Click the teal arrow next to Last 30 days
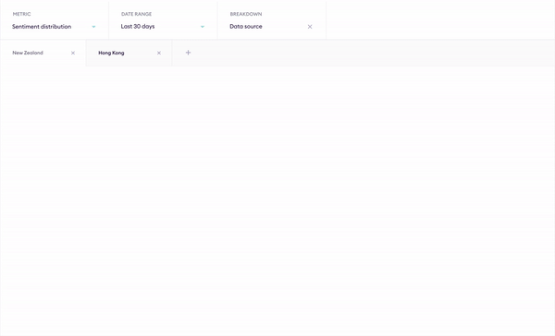The image size is (555, 336). point(203,27)
